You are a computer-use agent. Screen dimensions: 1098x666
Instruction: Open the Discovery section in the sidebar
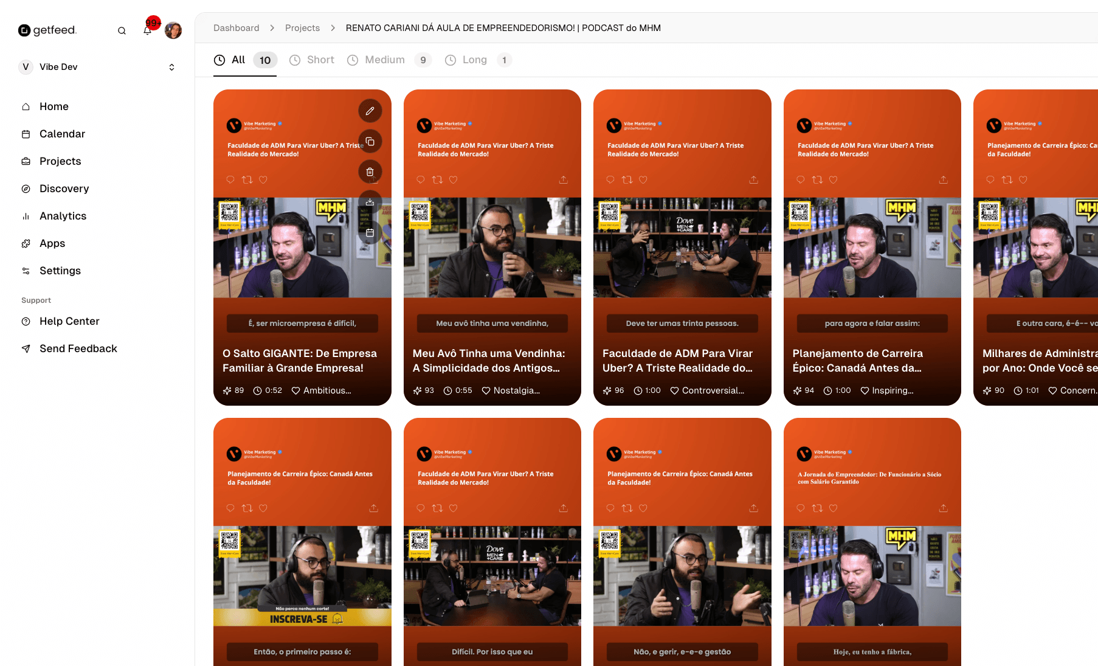tap(64, 189)
